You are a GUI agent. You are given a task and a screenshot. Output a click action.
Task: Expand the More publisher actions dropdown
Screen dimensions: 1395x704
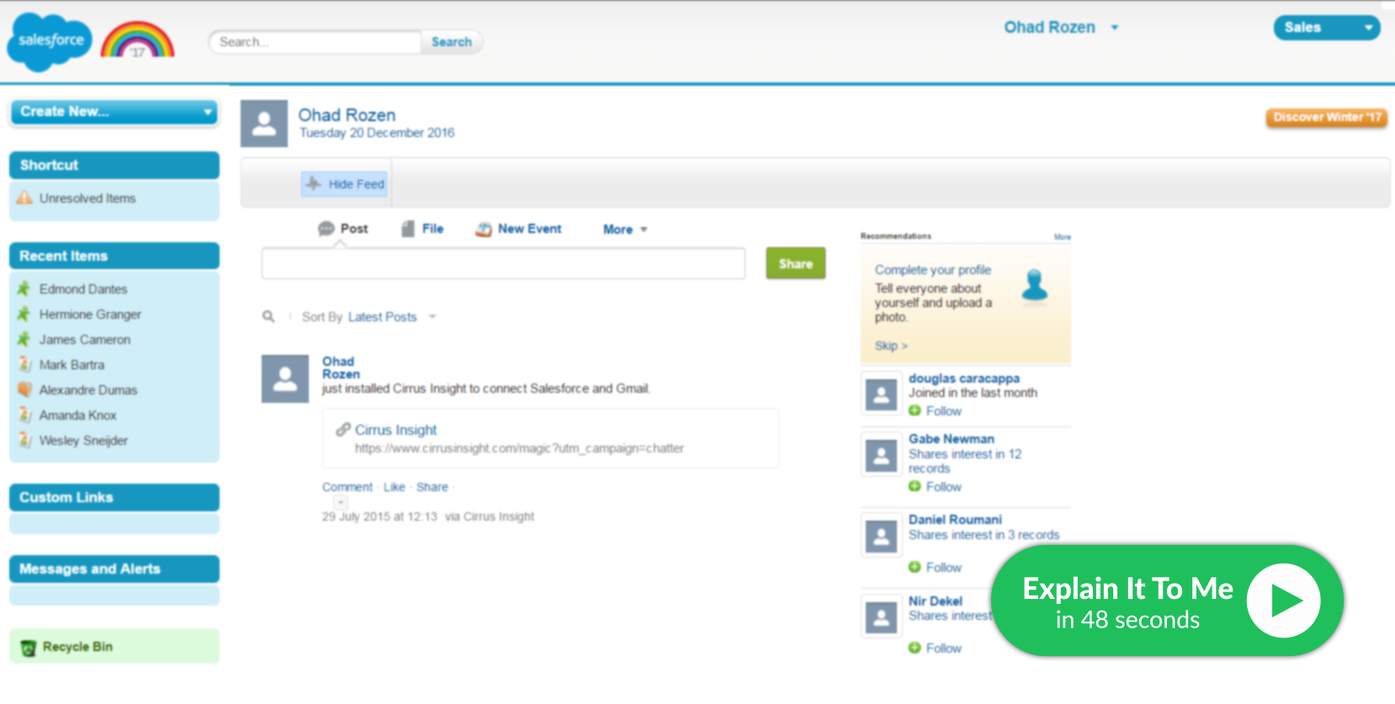625,229
